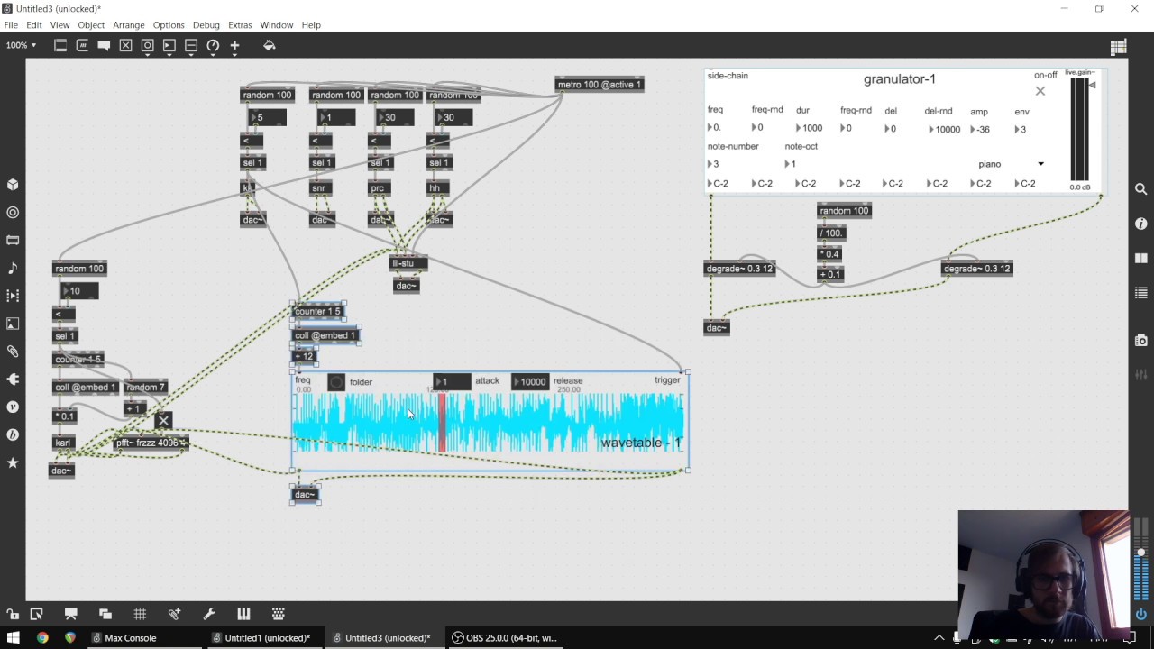Open the Extras menu
The width and height of the screenshot is (1154, 649).
(x=240, y=24)
